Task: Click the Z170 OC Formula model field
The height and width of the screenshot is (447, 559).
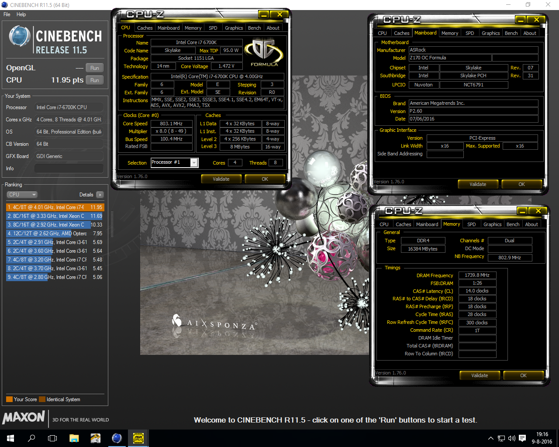Action: pyautogui.click(x=450, y=58)
